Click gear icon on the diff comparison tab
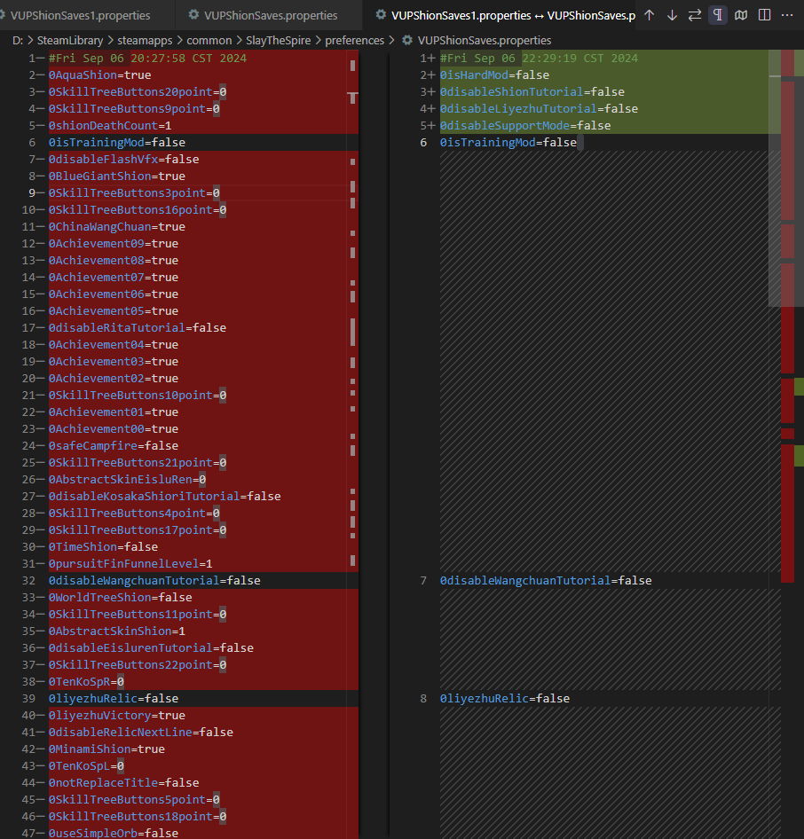 [381, 15]
